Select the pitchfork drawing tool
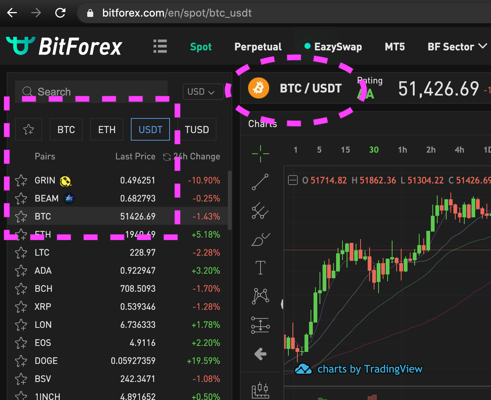 tap(260, 211)
